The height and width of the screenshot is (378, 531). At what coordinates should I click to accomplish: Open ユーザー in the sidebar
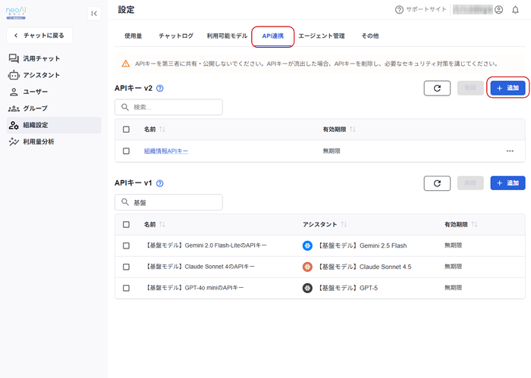coord(54,92)
